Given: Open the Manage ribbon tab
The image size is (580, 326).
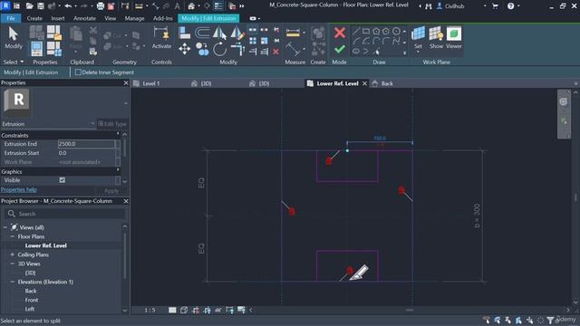Looking at the screenshot, I should [135, 18].
